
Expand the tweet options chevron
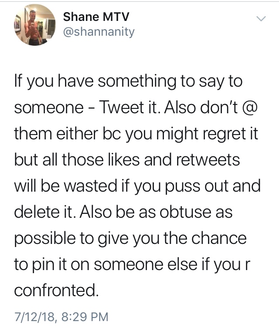coord(261,19)
